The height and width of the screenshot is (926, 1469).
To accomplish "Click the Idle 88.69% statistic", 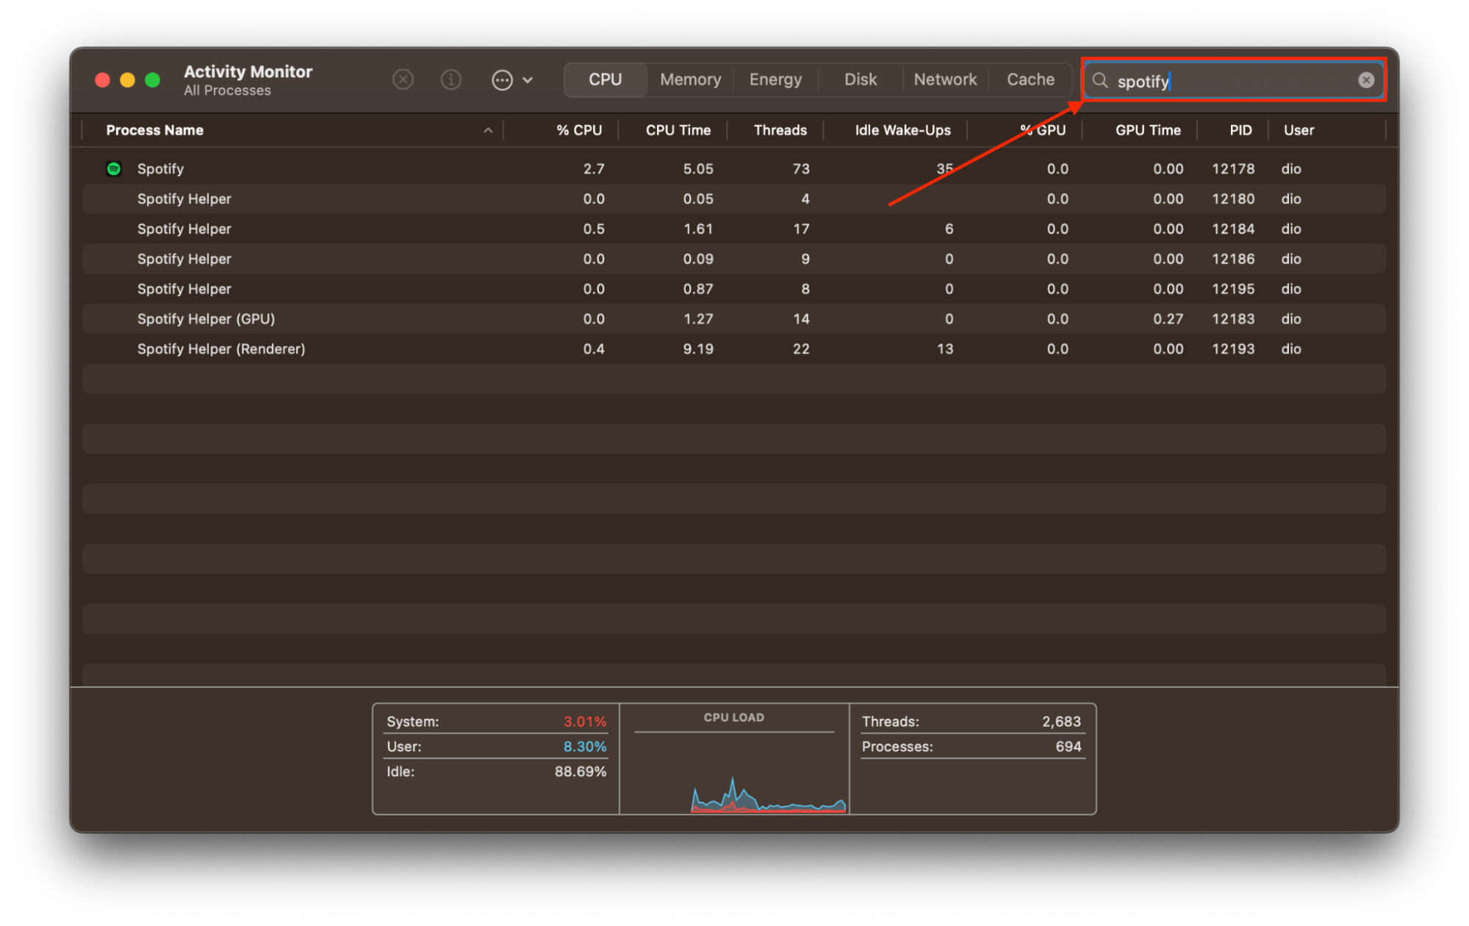I will point(496,772).
